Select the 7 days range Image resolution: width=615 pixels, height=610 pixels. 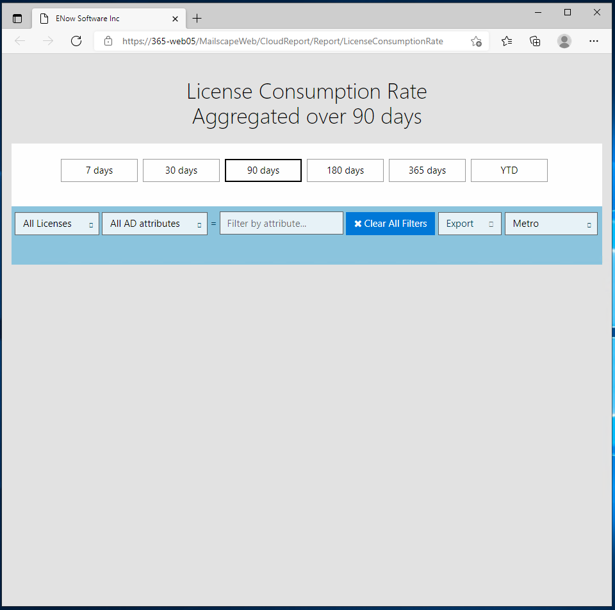point(99,170)
